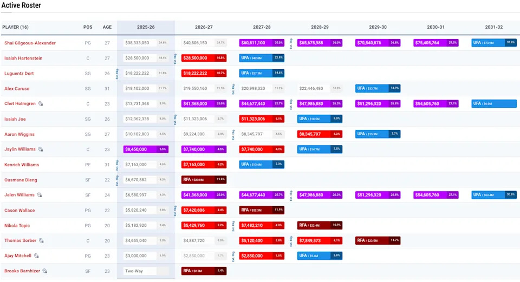Image resolution: width=520 pixels, height=282 pixels.
Task: Select Alex Caruso's $22,446,480 salary cell
Action: pyautogui.click(x=320, y=89)
